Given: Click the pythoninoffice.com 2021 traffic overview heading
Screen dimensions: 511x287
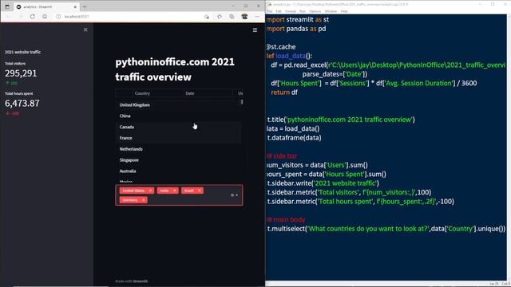Looking at the screenshot, I should click(x=175, y=69).
